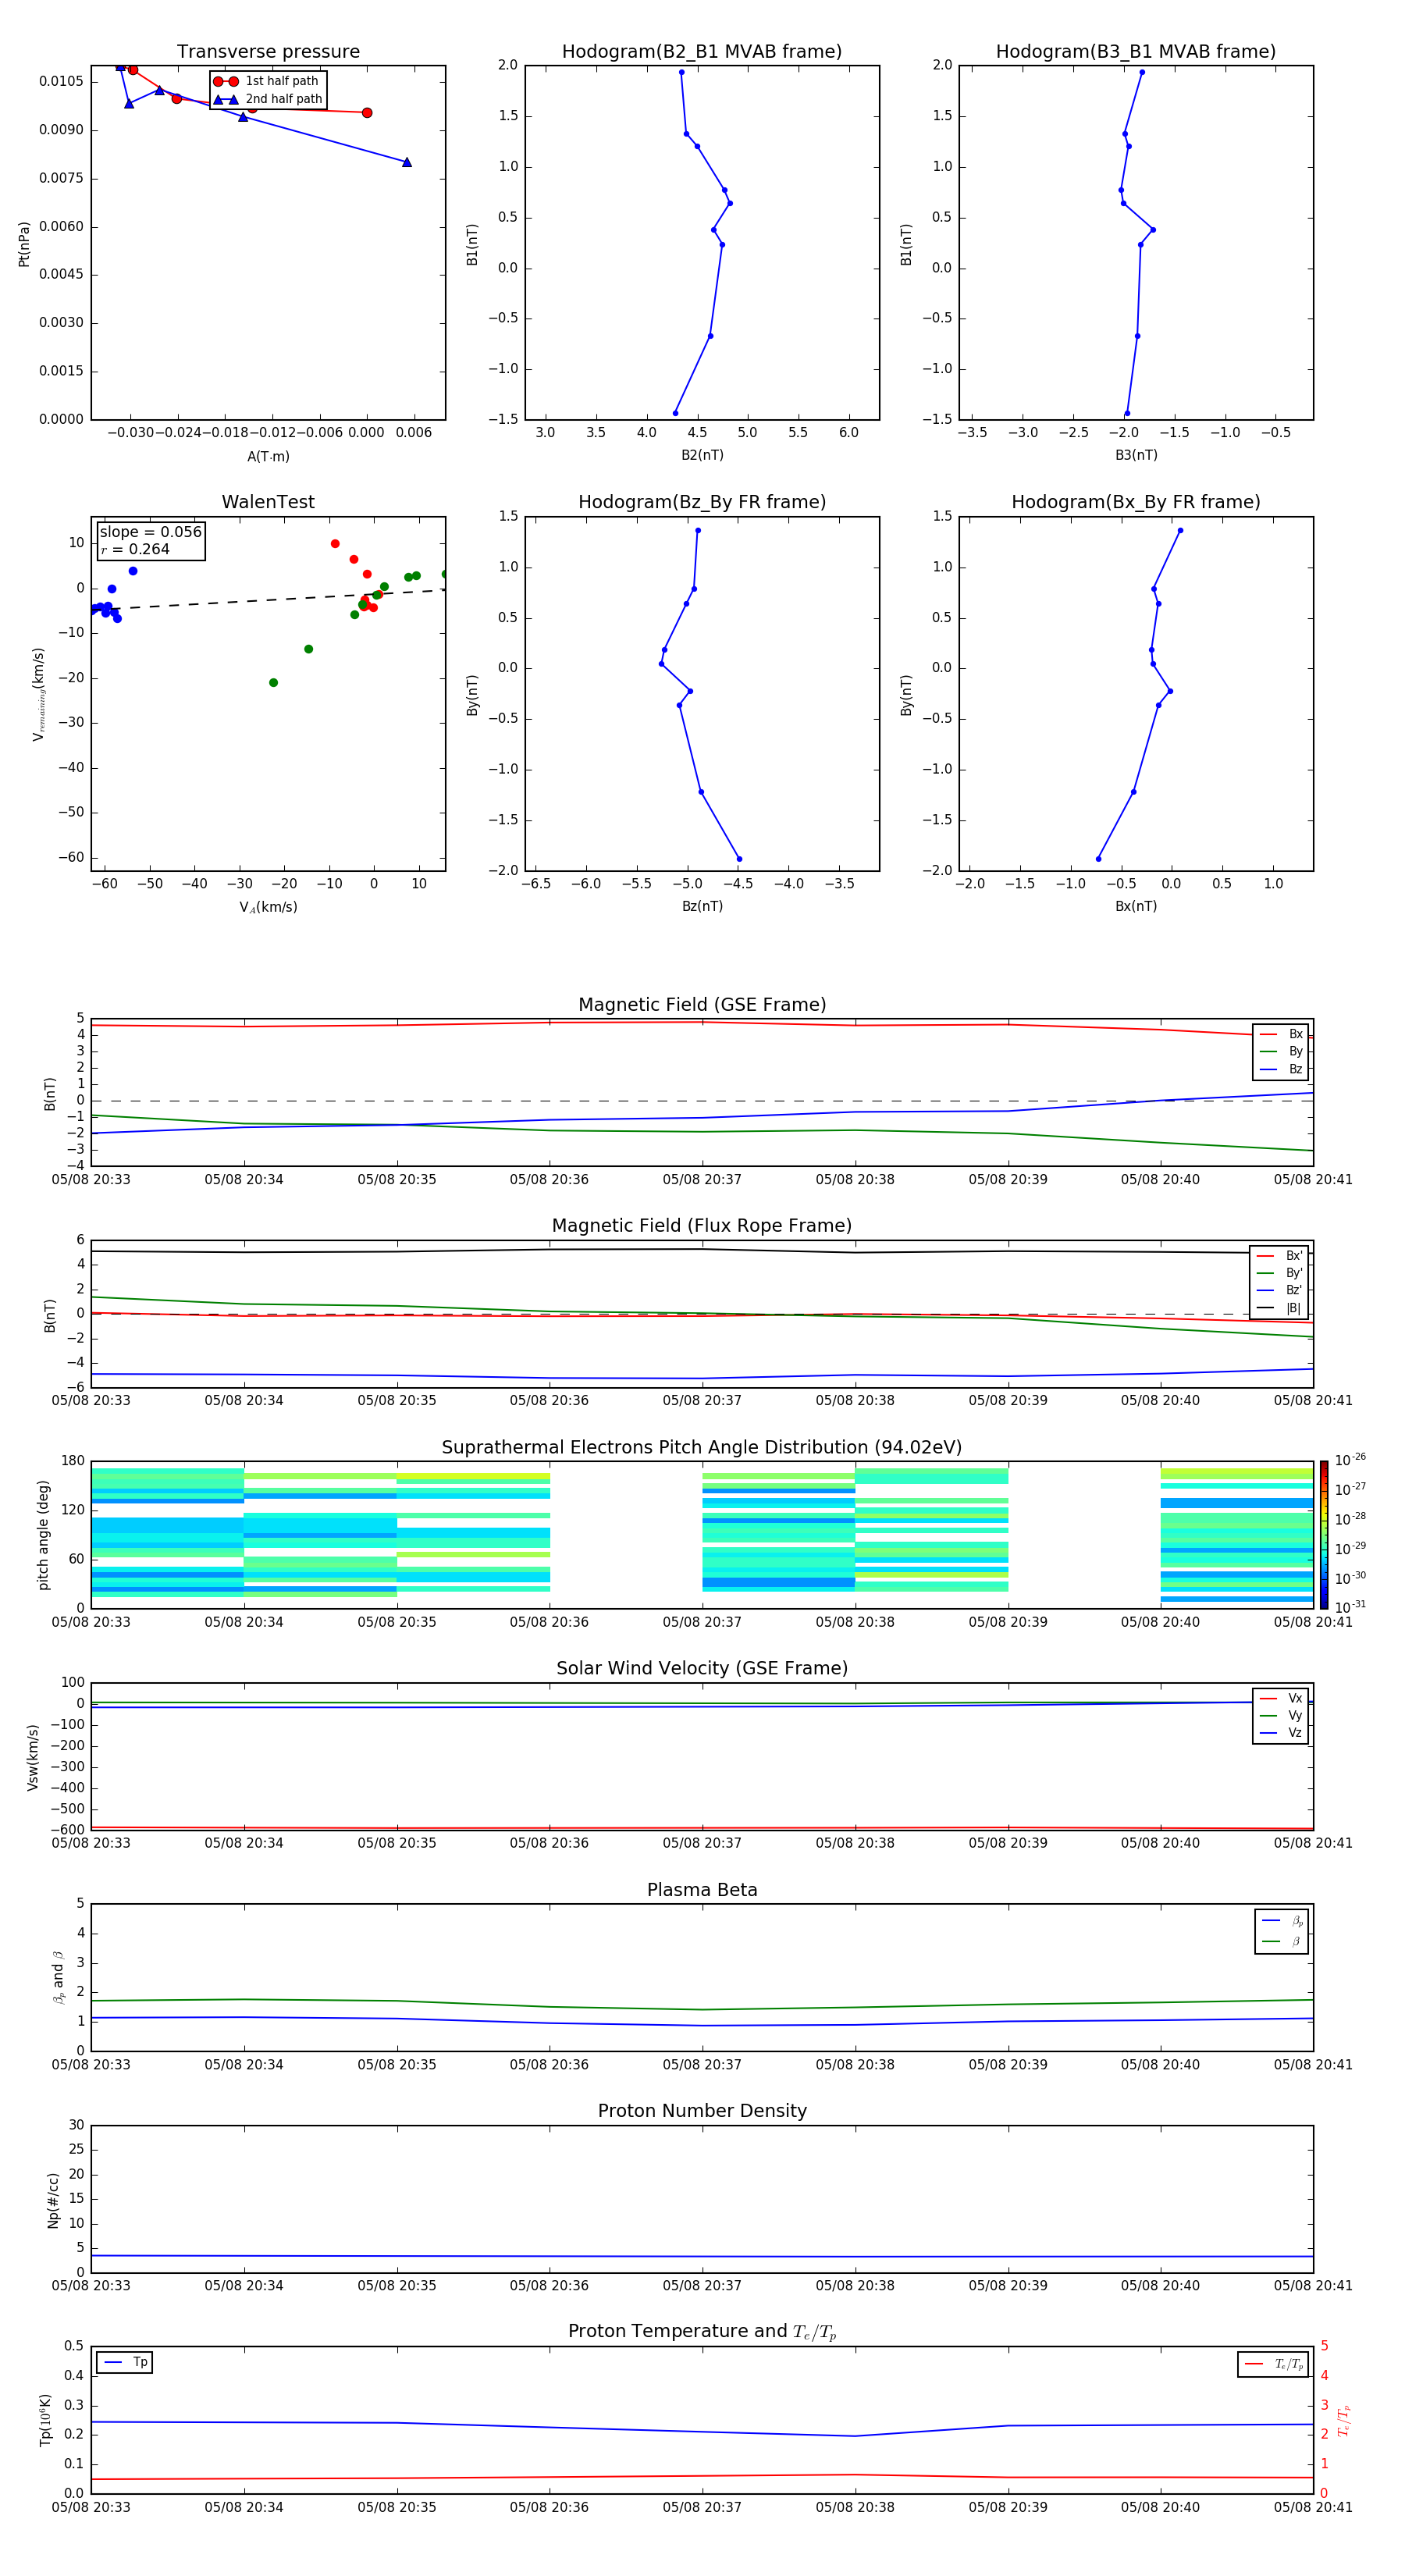The height and width of the screenshot is (2576, 1405).
Task: Click the 'Bx(nT)' x-axis label
Action: pyautogui.click(x=1136, y=906)
